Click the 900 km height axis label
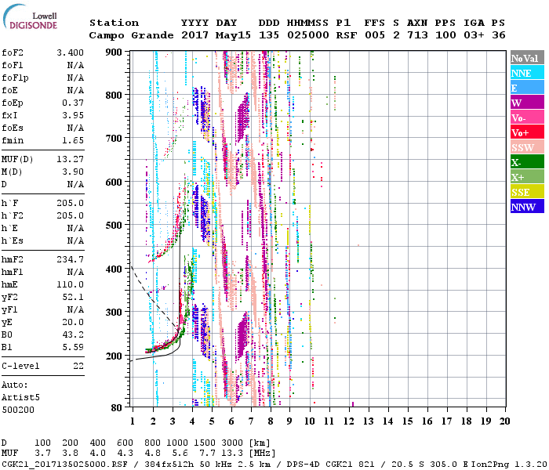The height and width of the screenshot is (470, 549). (x=115, y=52)
